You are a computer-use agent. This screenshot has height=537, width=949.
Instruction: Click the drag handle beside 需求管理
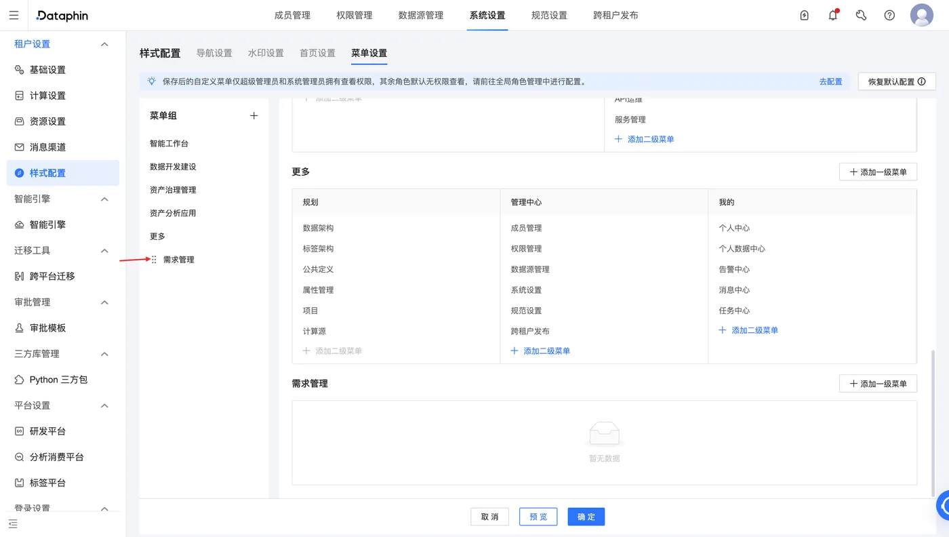click(x=154, y=260)
